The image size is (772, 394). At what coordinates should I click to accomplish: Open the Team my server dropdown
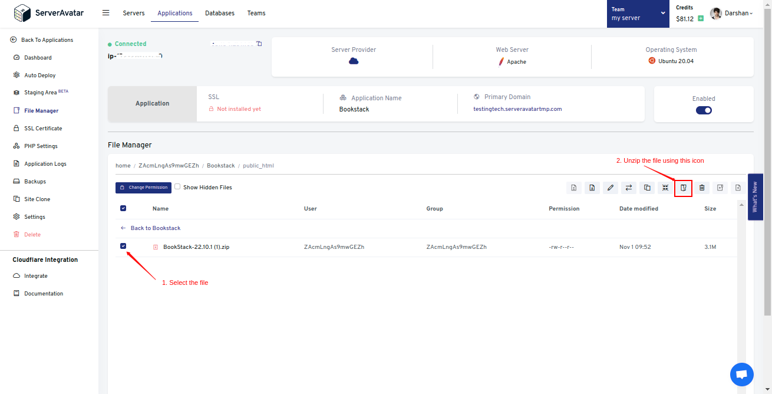coord(638,14)
